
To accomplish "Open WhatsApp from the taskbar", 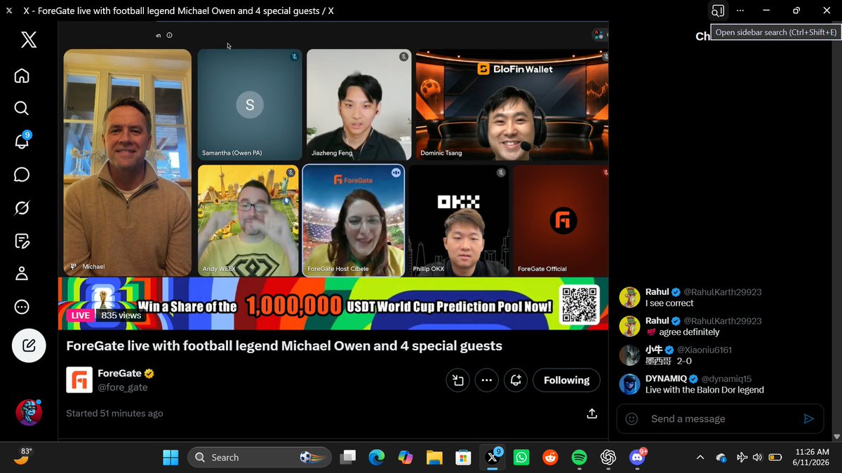I will tap(521, 458).
